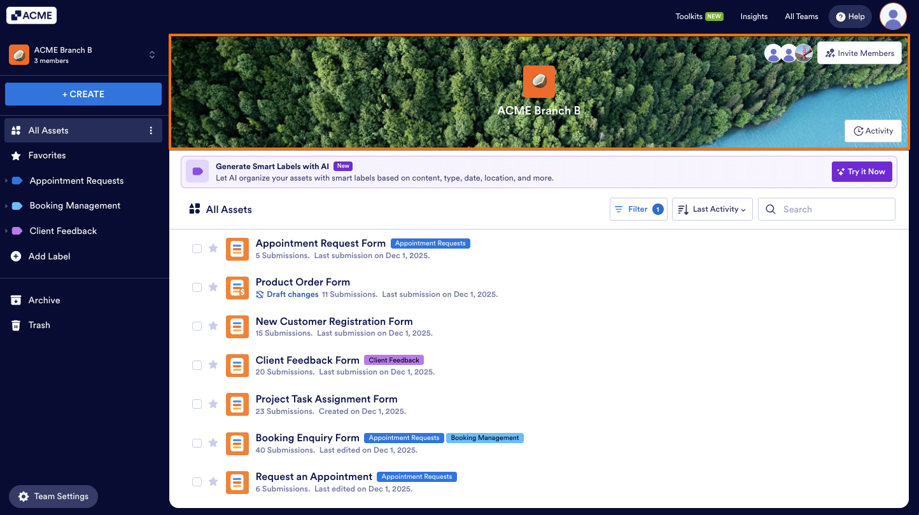Open All Teams page
The width and height of the screenshot is (919, 515).
[801, 17]
